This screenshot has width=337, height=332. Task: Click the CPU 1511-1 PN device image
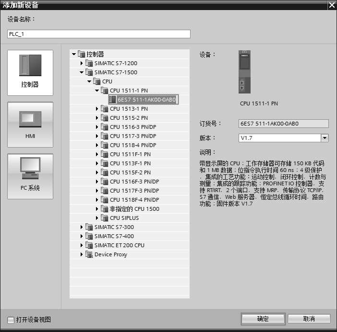pos(244,72)
